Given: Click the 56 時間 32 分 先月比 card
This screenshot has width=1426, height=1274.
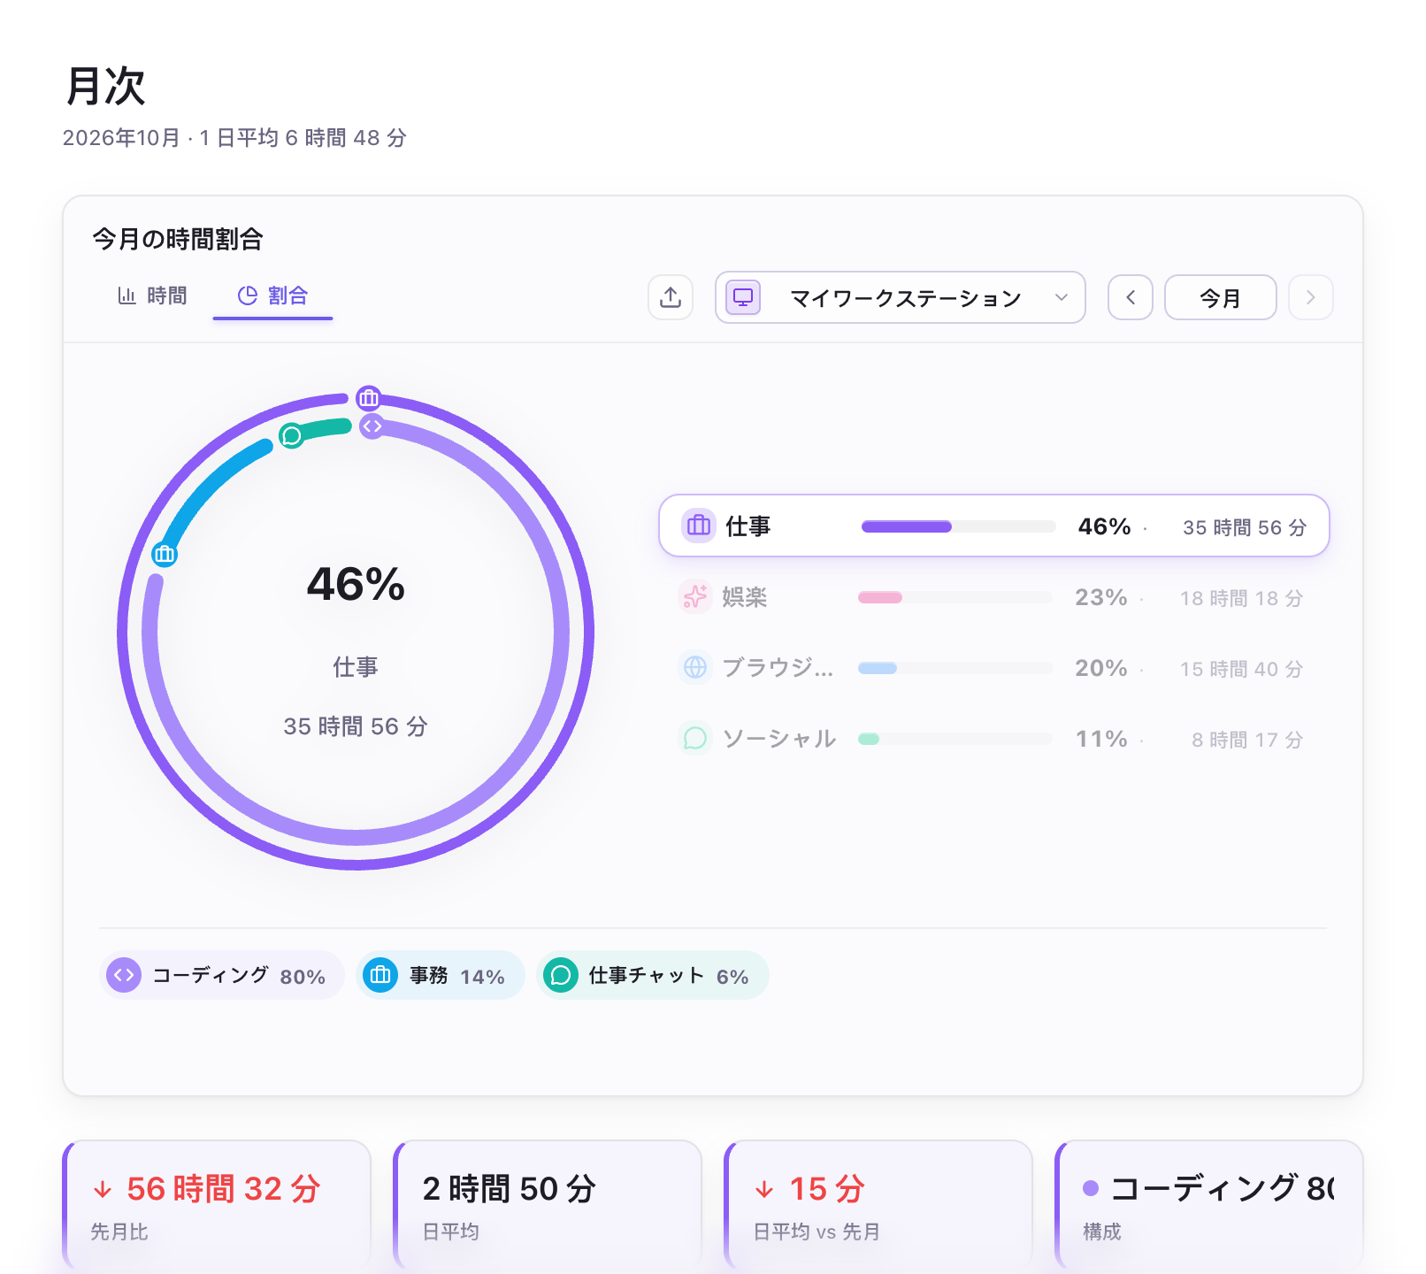Looking at the screenshot, I should pos(217,1206).
